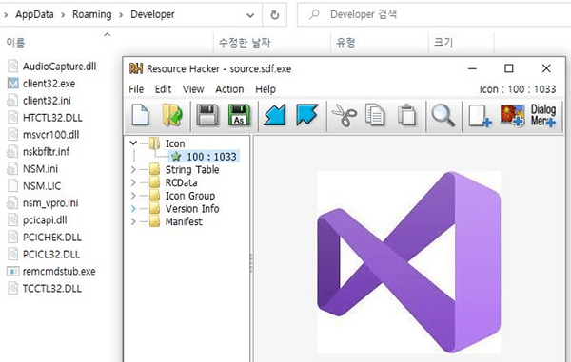Sort by the 수정한 날짜 column header
571x362 pixels.
[x=245, y=43]
